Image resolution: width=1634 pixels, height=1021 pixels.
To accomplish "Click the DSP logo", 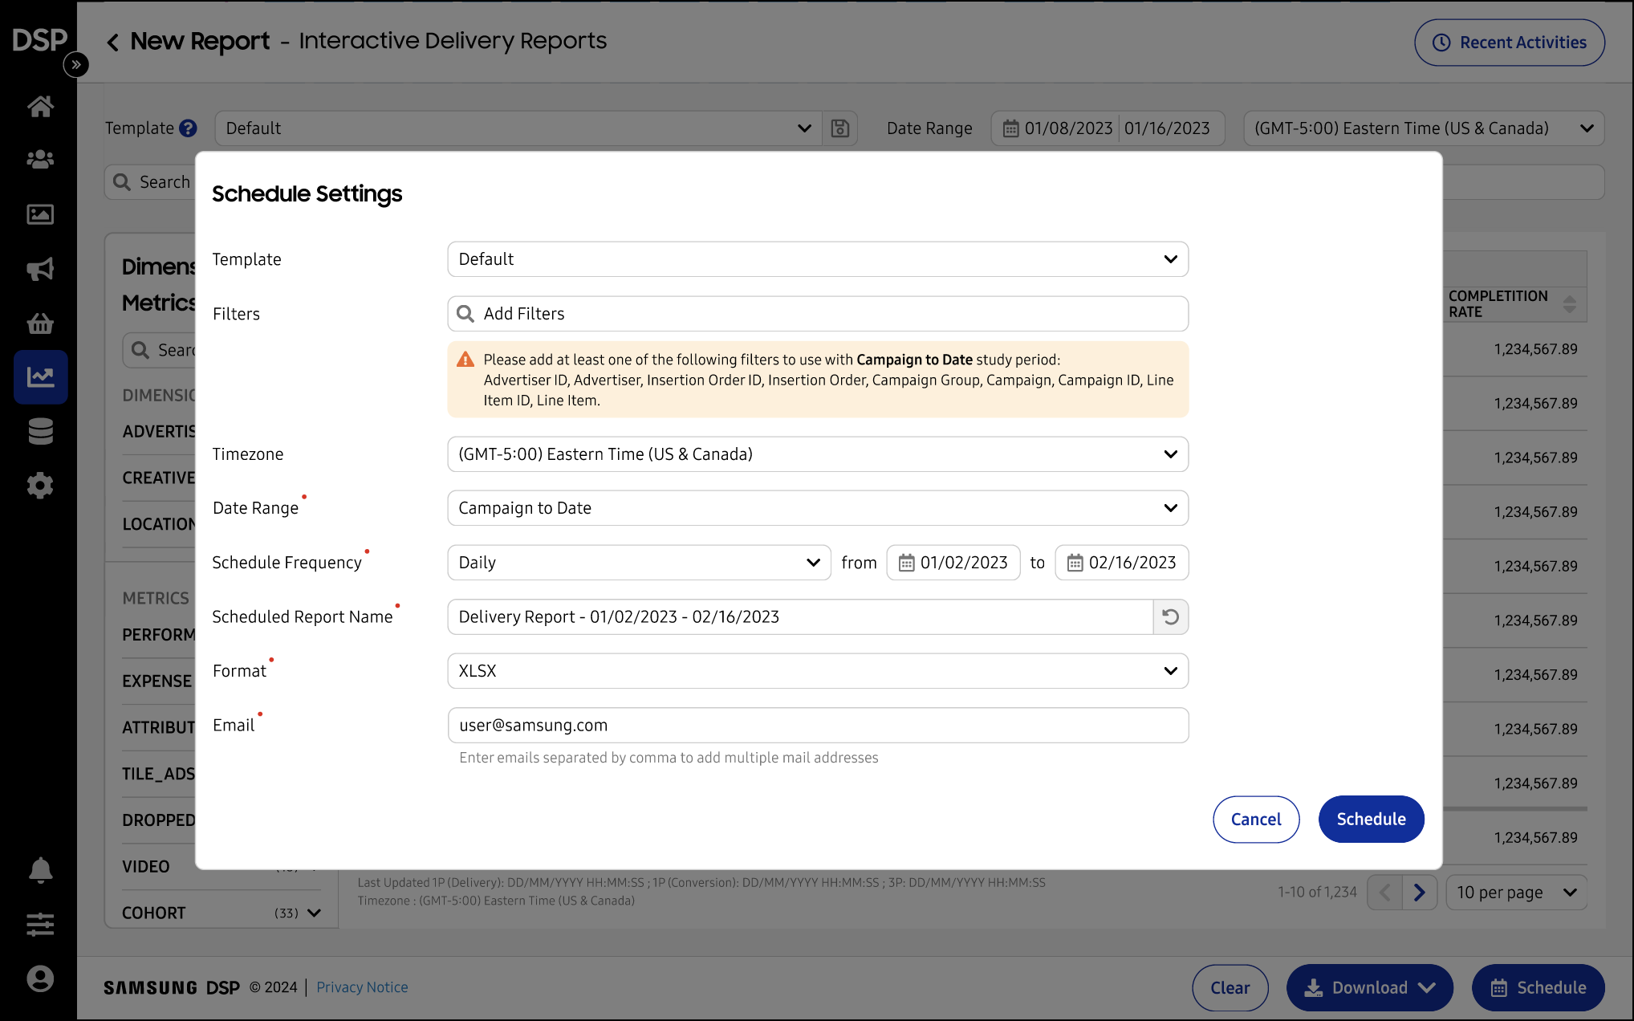I will (x=39, y=40).
